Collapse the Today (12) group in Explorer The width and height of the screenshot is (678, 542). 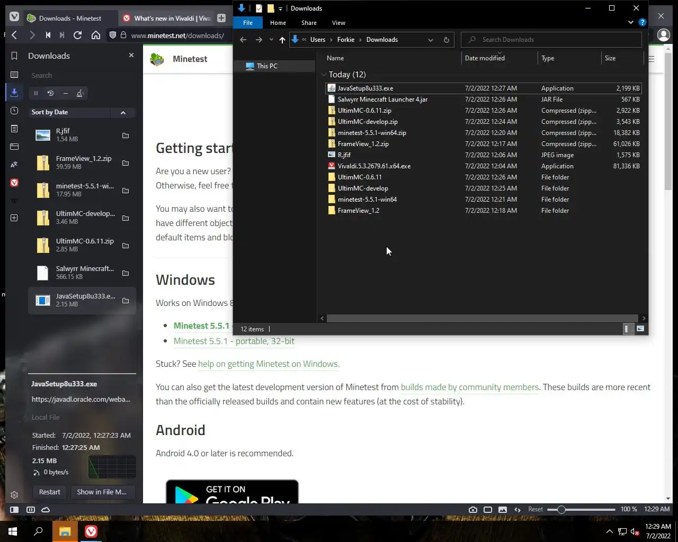point(324,75)
